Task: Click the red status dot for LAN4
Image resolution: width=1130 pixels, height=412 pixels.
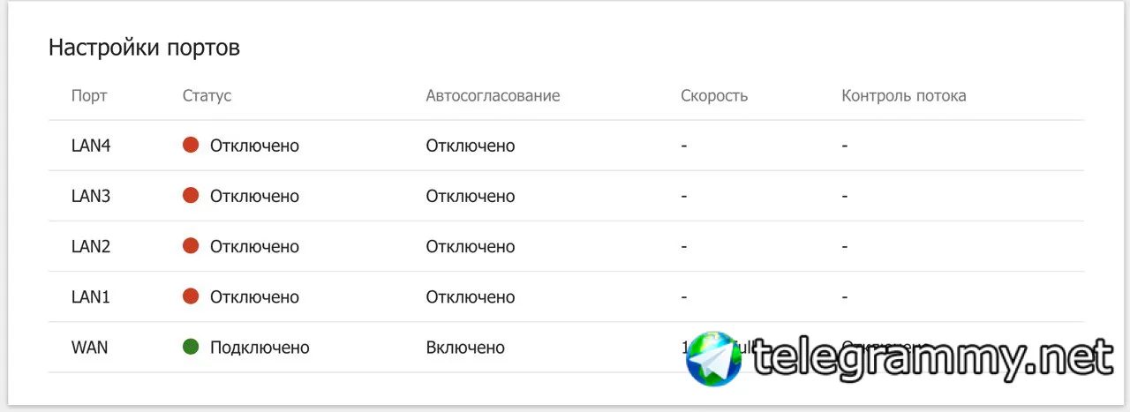Action: (x=191, y=146)
